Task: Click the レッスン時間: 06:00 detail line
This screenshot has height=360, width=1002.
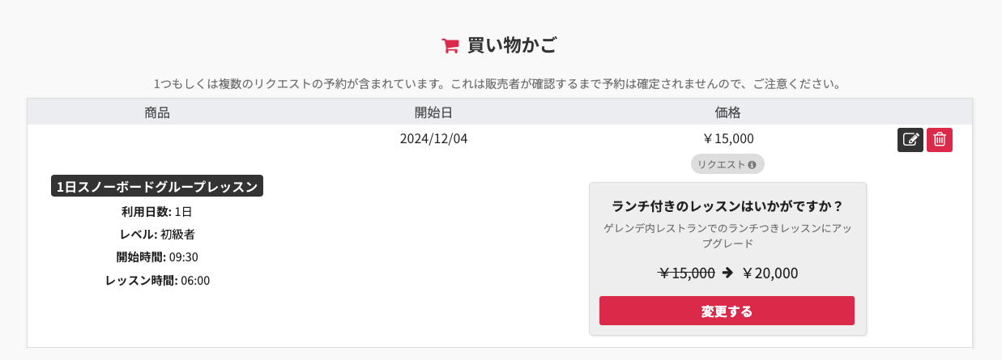Action: click(x=157, y=281)
